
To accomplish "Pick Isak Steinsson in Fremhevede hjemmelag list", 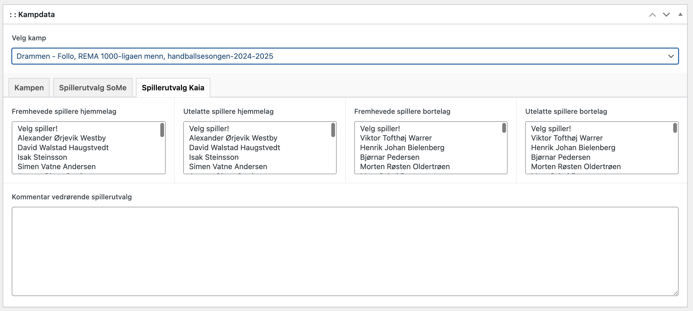I will (42, 157).
